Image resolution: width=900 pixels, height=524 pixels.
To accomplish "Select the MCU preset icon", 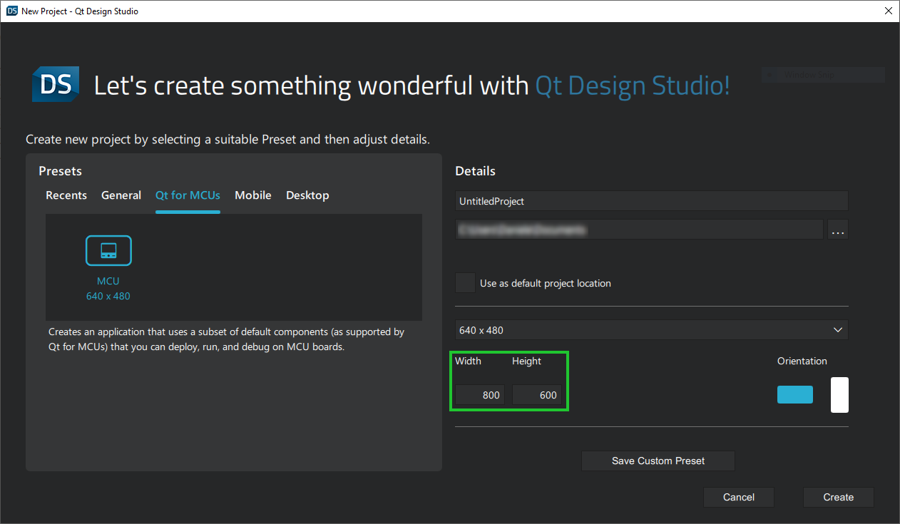I will pyautogui.click(x=108, y=250).
